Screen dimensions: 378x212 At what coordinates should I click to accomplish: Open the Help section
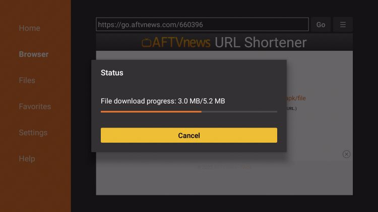tap(27, 159)
